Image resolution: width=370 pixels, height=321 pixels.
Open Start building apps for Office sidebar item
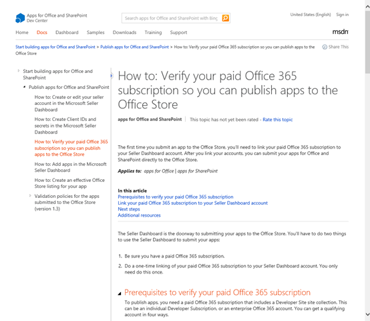coord(58,74)
